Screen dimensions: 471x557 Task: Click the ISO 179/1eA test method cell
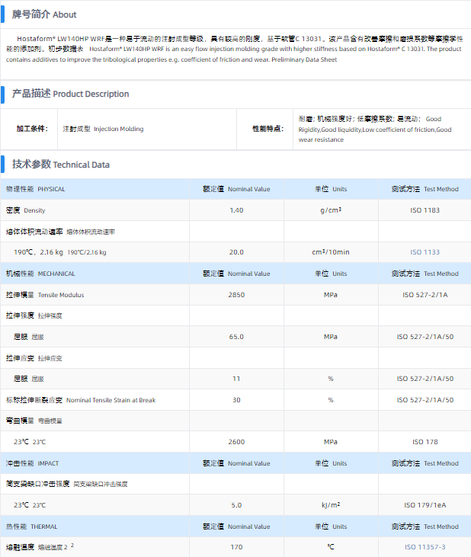click(x=425, y=505)
